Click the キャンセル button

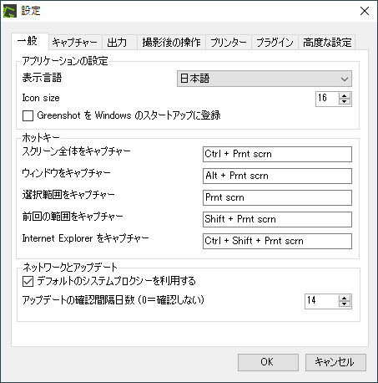(x=335, y=362)
